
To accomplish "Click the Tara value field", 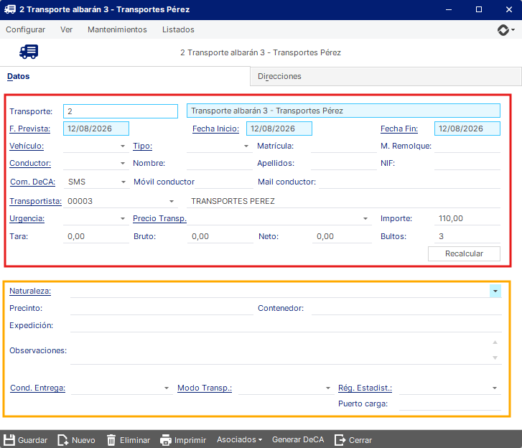I will 96,237.
